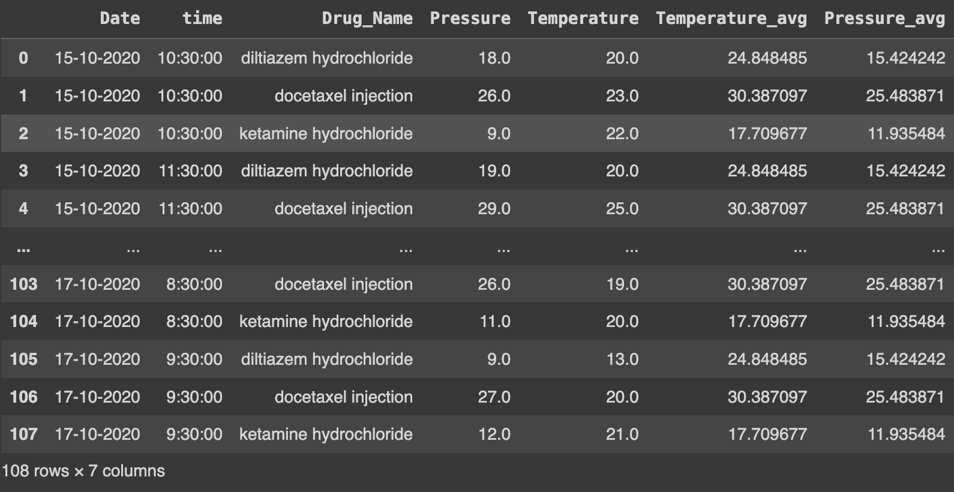Image resolution: width=954 pixels, height=492 pixels.
Task: Click the Temperature_avg column header
Action: 731,19
